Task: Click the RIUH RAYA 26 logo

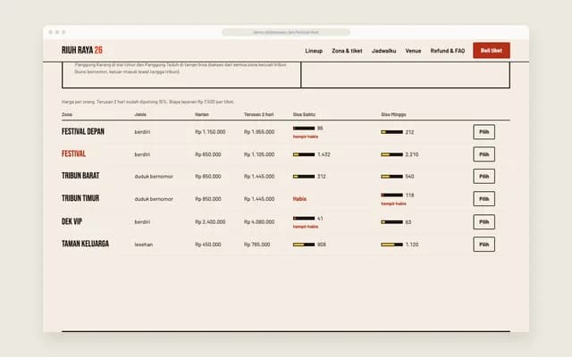Action: coord(82,50)
